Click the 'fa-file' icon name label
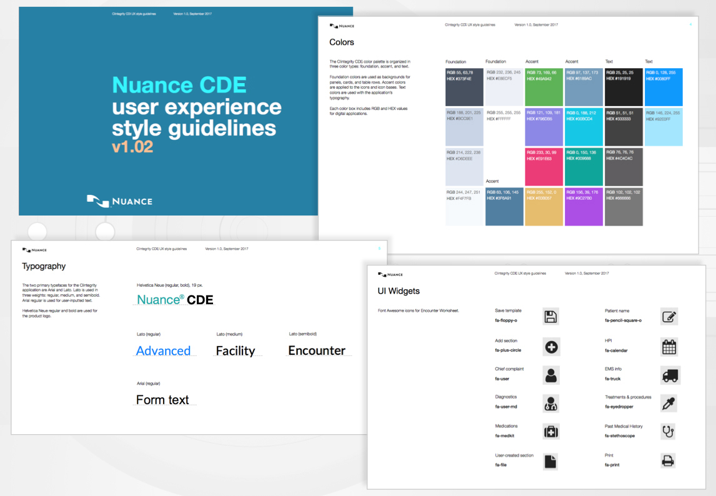This screenshot has height=496, width=716. click(501, 465)
